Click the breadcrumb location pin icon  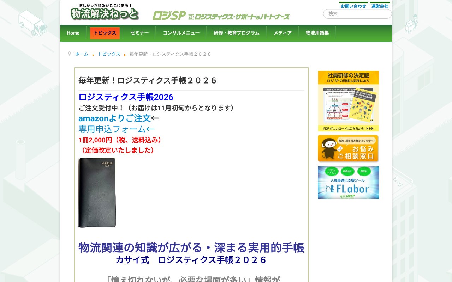tap(69, 53)
